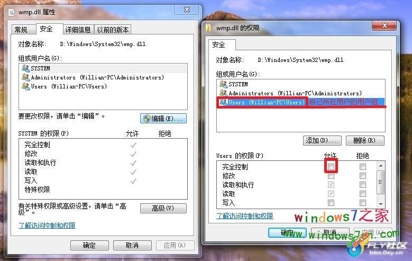Click the shield icon on 编辑 button
This screenshot has height=261, width=412.
click(147, 119)
